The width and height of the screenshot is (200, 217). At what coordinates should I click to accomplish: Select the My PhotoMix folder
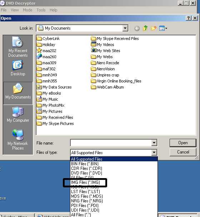[x=51, y=105]
